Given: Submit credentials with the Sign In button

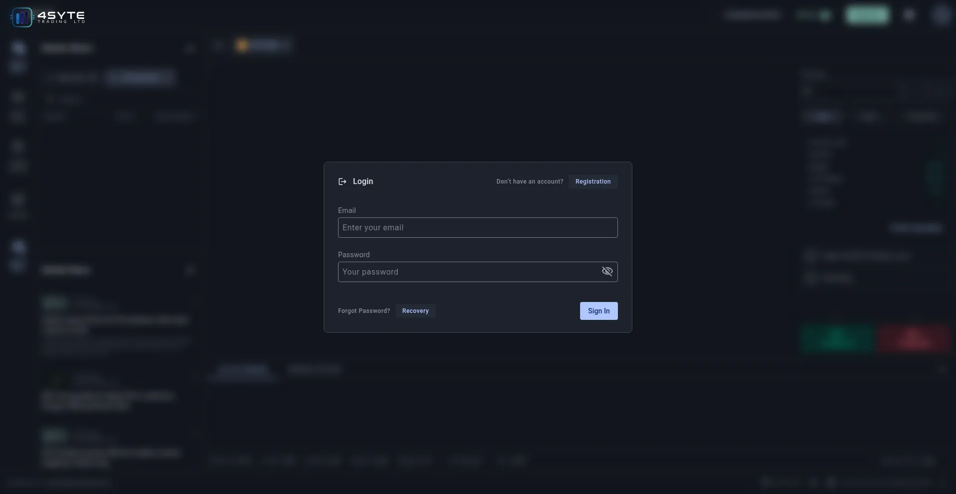Looking at the screenshot, I should pos(598,311).
